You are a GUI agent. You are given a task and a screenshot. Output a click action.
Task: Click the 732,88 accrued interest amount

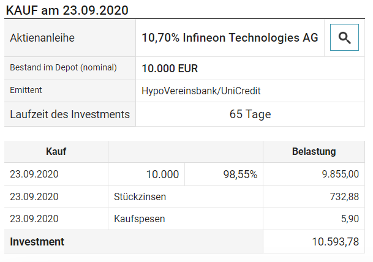click(x=344, y=197)
